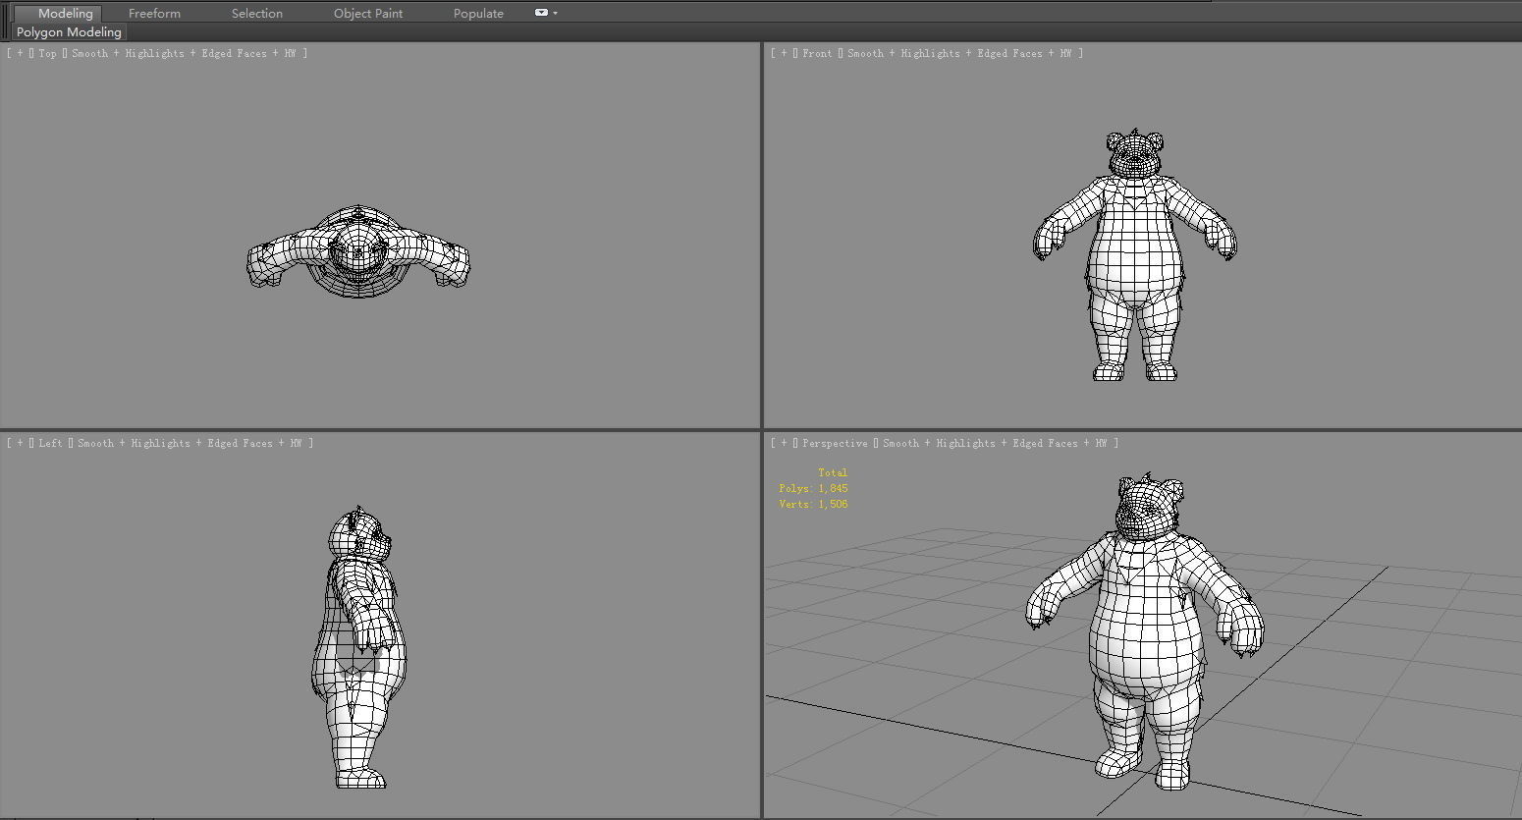Viewport: 1522px width, 820px height.
Task: Select the bear model in Front viewport
Action: pos(1134,255)
